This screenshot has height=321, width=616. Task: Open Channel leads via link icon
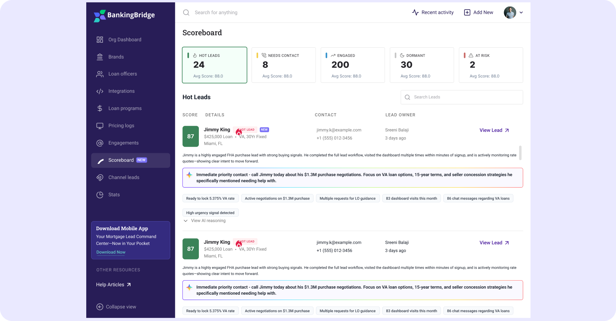[x=100, y=177]
